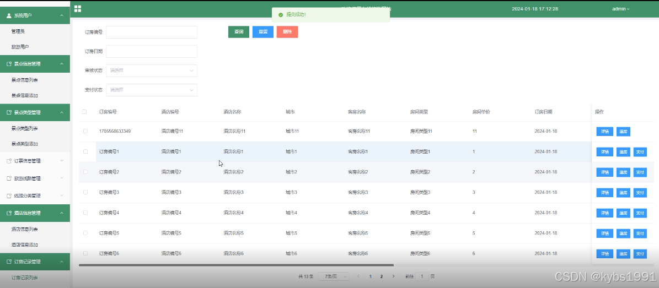Click the 系统用户 user icon
659x288 pixels.
click(x=9, y=15)
